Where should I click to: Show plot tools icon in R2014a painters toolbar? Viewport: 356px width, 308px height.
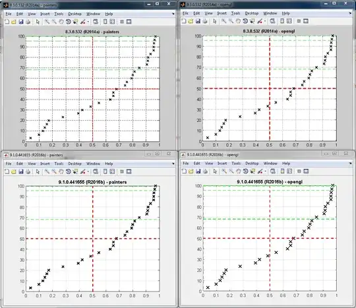pyautogui.click(x=129, y=22)
